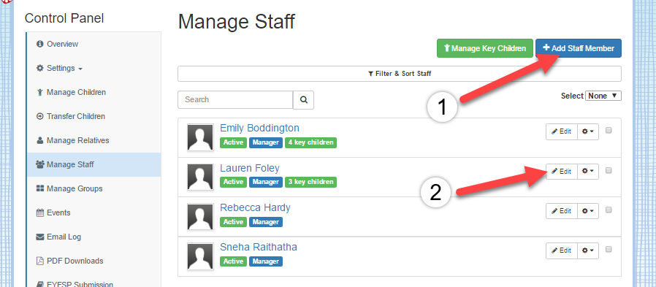Click the Email Log envelope icon

pos(40,237)
